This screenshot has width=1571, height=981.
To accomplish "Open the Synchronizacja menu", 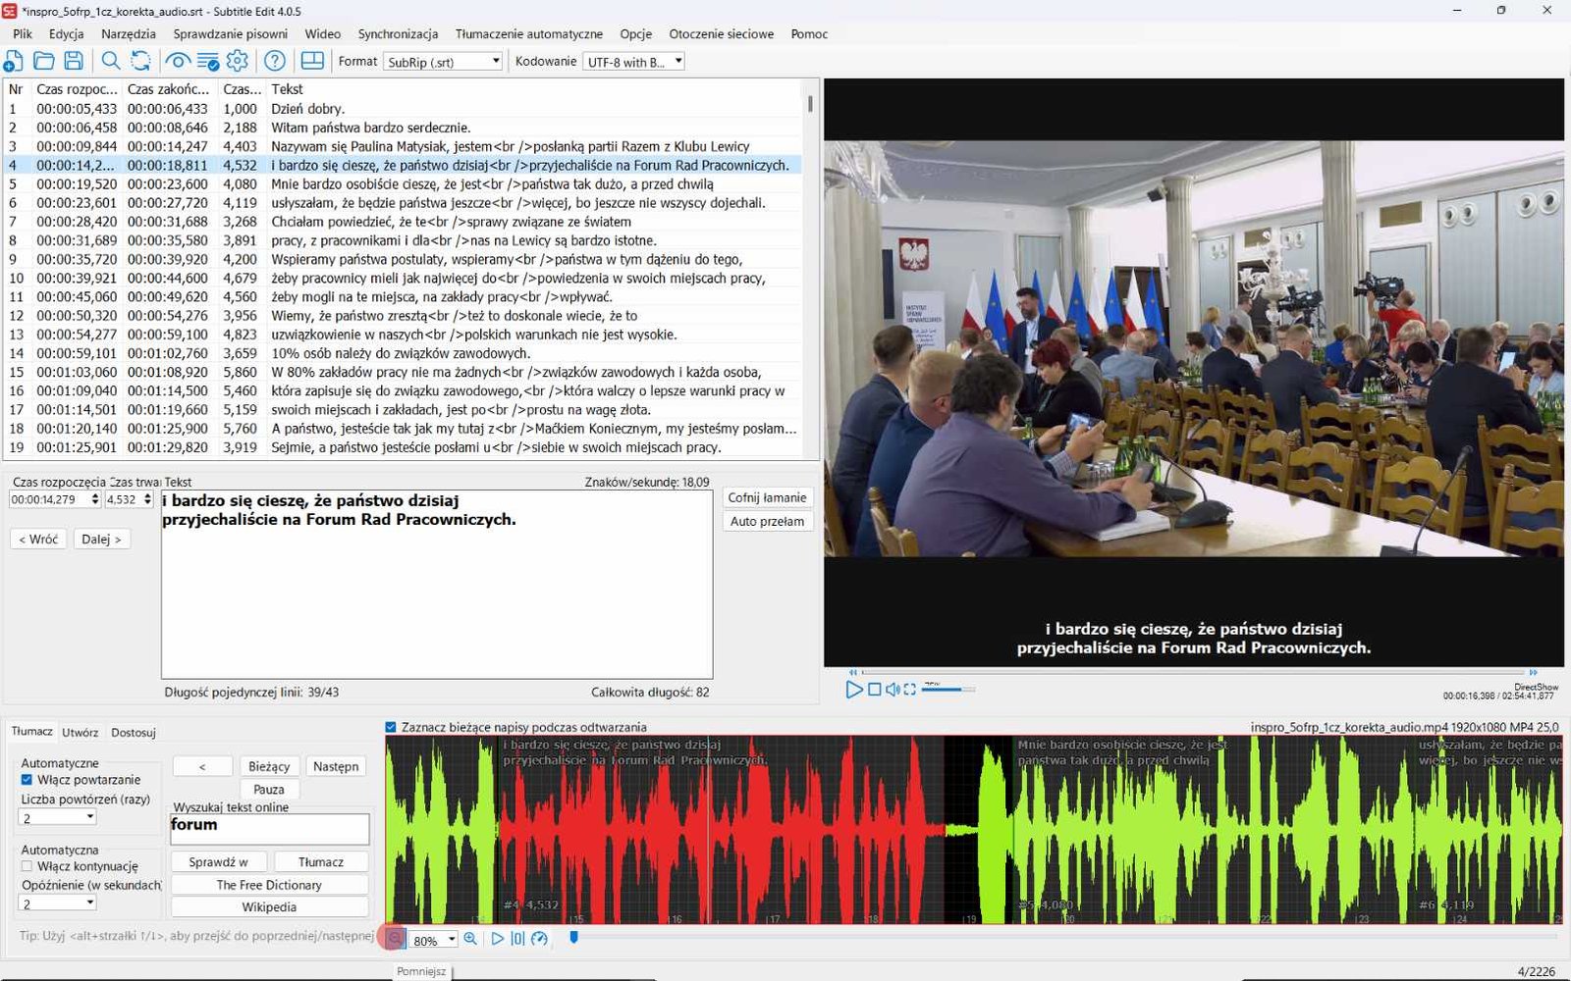I will (398, 33).
